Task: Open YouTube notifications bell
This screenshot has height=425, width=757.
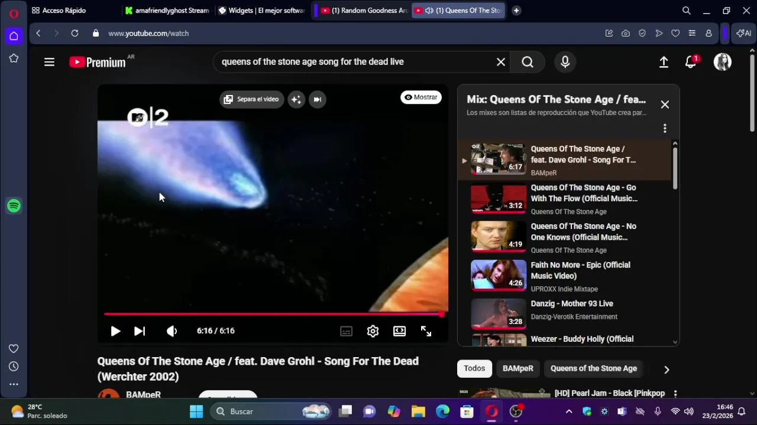Action: 691,62
